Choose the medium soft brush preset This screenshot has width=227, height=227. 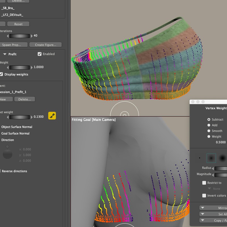(211, 158)
